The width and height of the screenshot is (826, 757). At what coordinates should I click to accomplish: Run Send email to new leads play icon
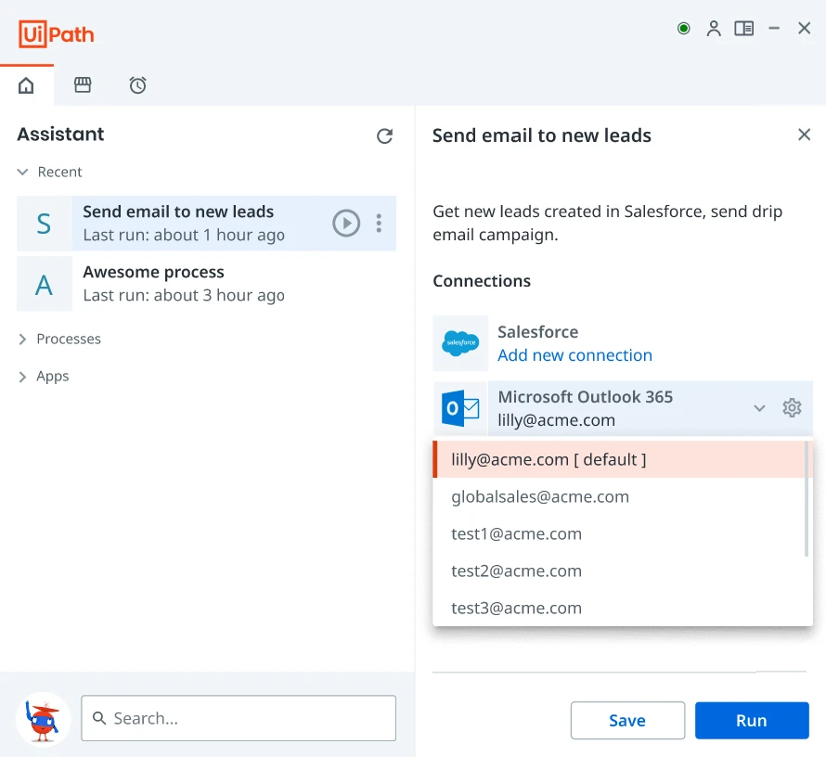coord(346,224)
